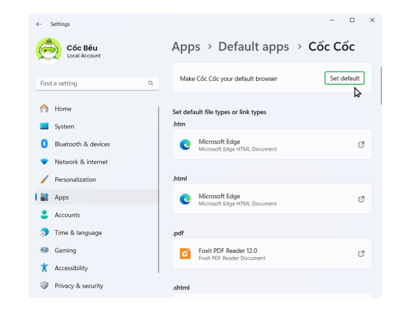Close the Settings window

point(373,20)
